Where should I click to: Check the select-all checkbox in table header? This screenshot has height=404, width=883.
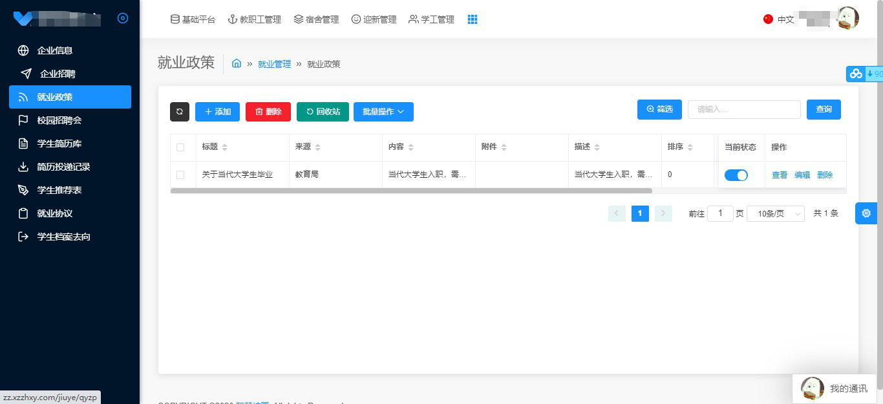click(180, 147)
